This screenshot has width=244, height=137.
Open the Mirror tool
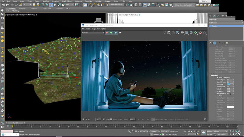click(127, 5)
